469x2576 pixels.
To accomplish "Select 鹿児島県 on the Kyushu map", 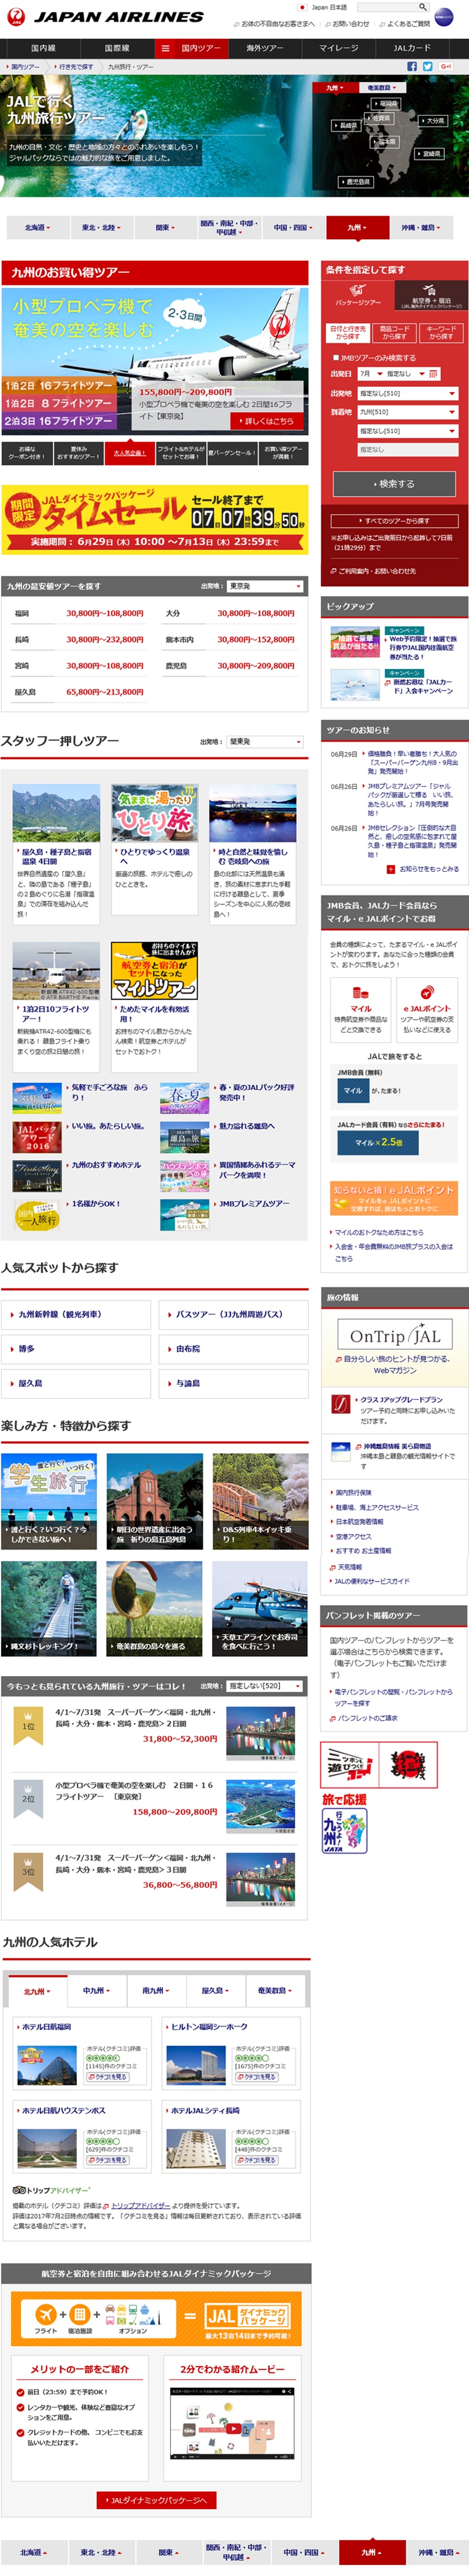I will pos(355,182).
